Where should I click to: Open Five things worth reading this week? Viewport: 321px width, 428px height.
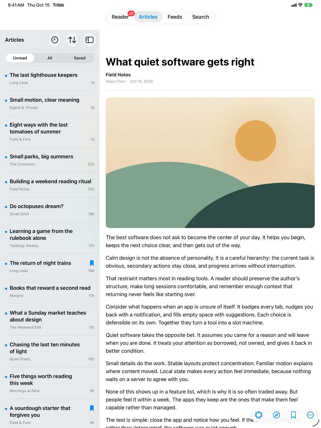pyautogui.click(x=50, y=383)
